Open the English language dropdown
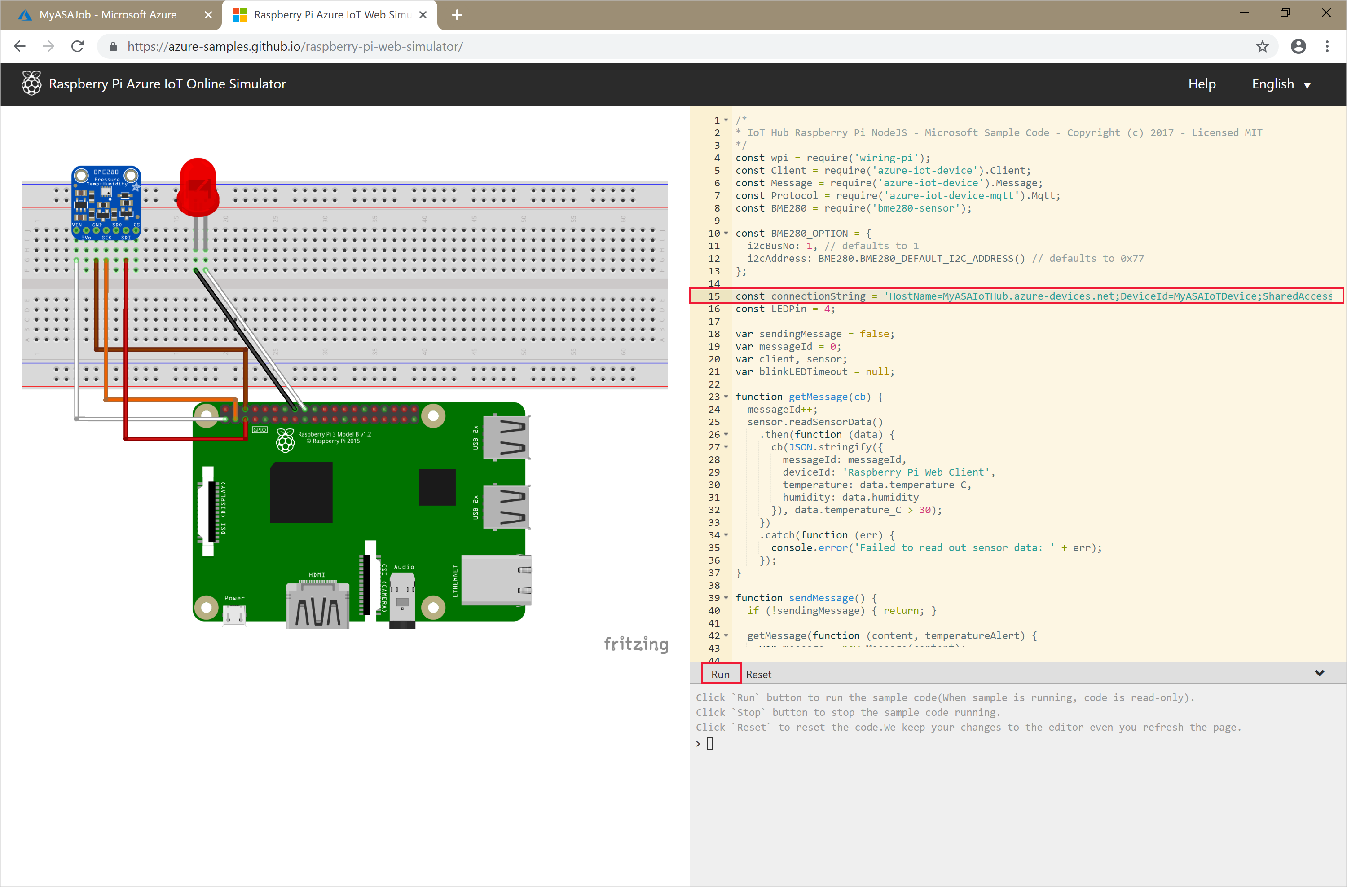 1282,84
